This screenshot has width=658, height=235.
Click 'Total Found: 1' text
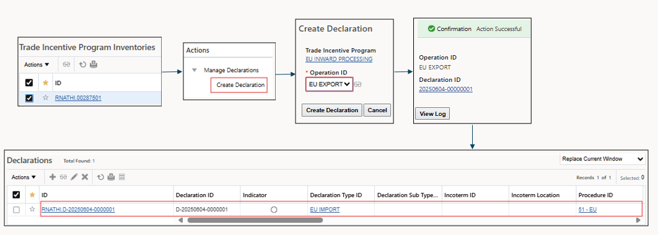click(x=79, y=161)
